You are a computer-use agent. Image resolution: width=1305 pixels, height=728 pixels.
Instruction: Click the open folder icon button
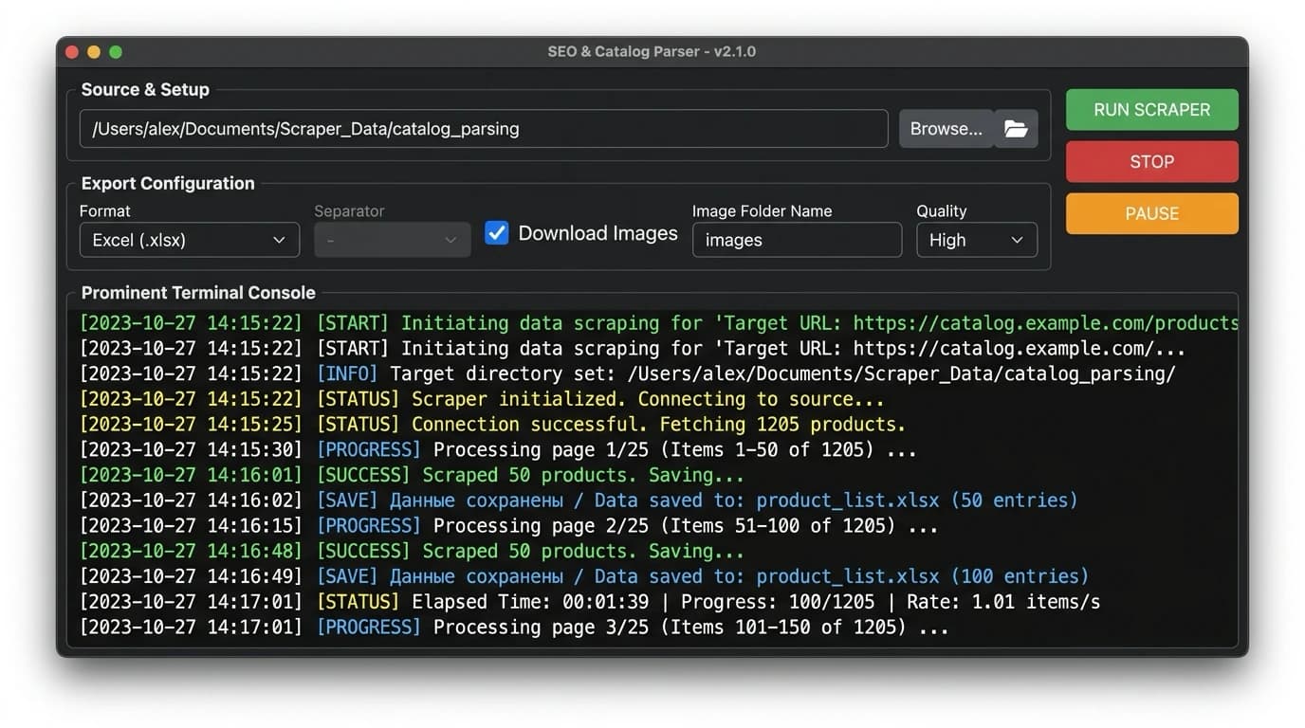(1016, 129)
